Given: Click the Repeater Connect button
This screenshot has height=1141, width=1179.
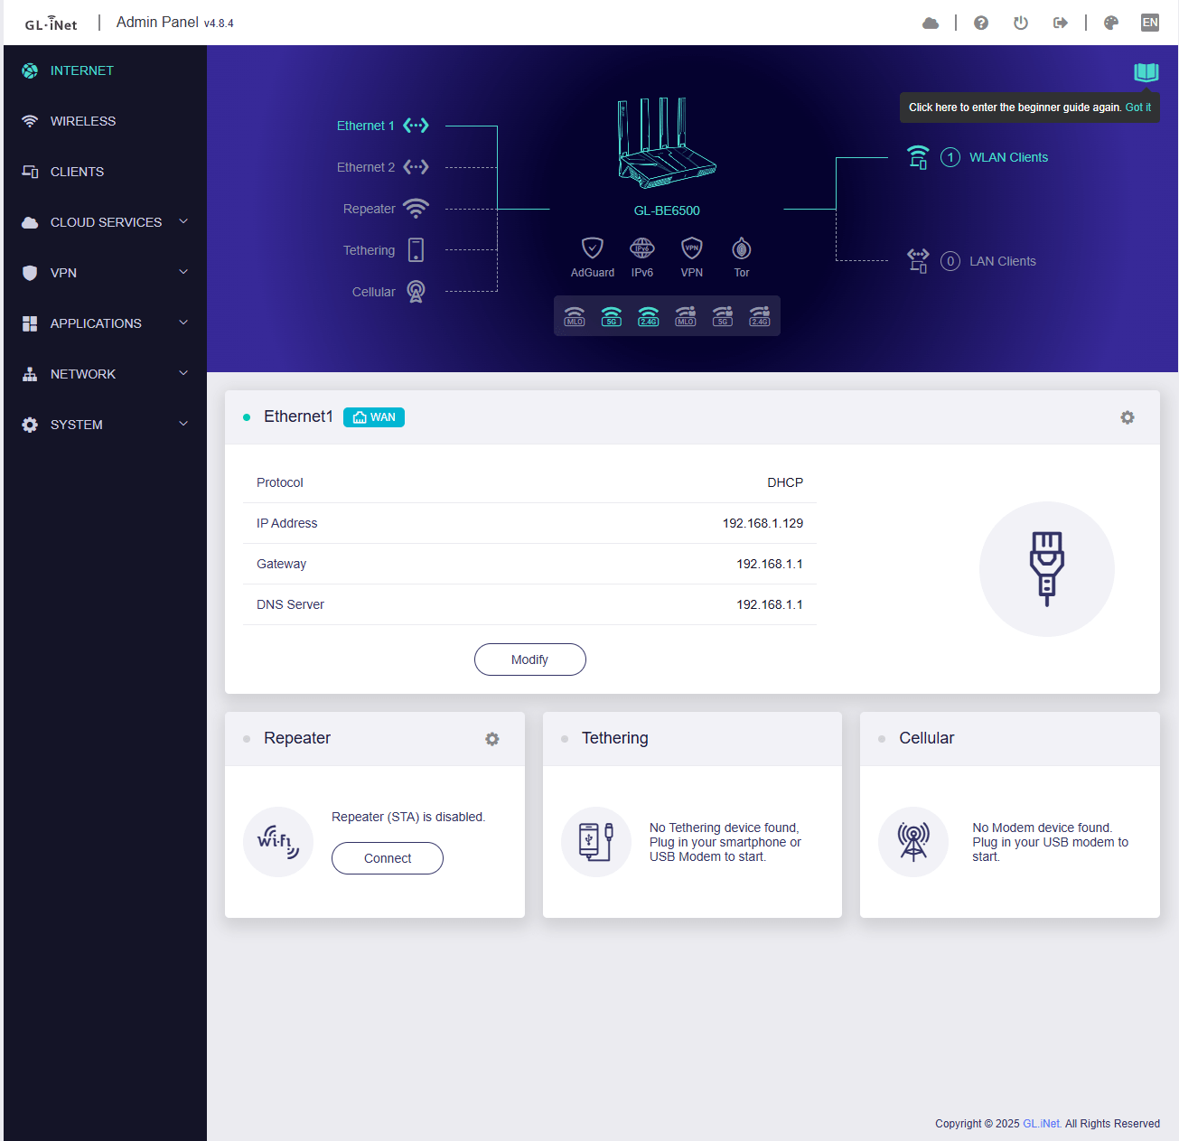Looking at the screenshot, I should click(x=388, y=858).
